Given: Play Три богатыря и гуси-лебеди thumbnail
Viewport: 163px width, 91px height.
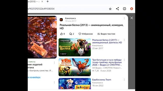Looking at the screenshot, I should coord(75,67).
